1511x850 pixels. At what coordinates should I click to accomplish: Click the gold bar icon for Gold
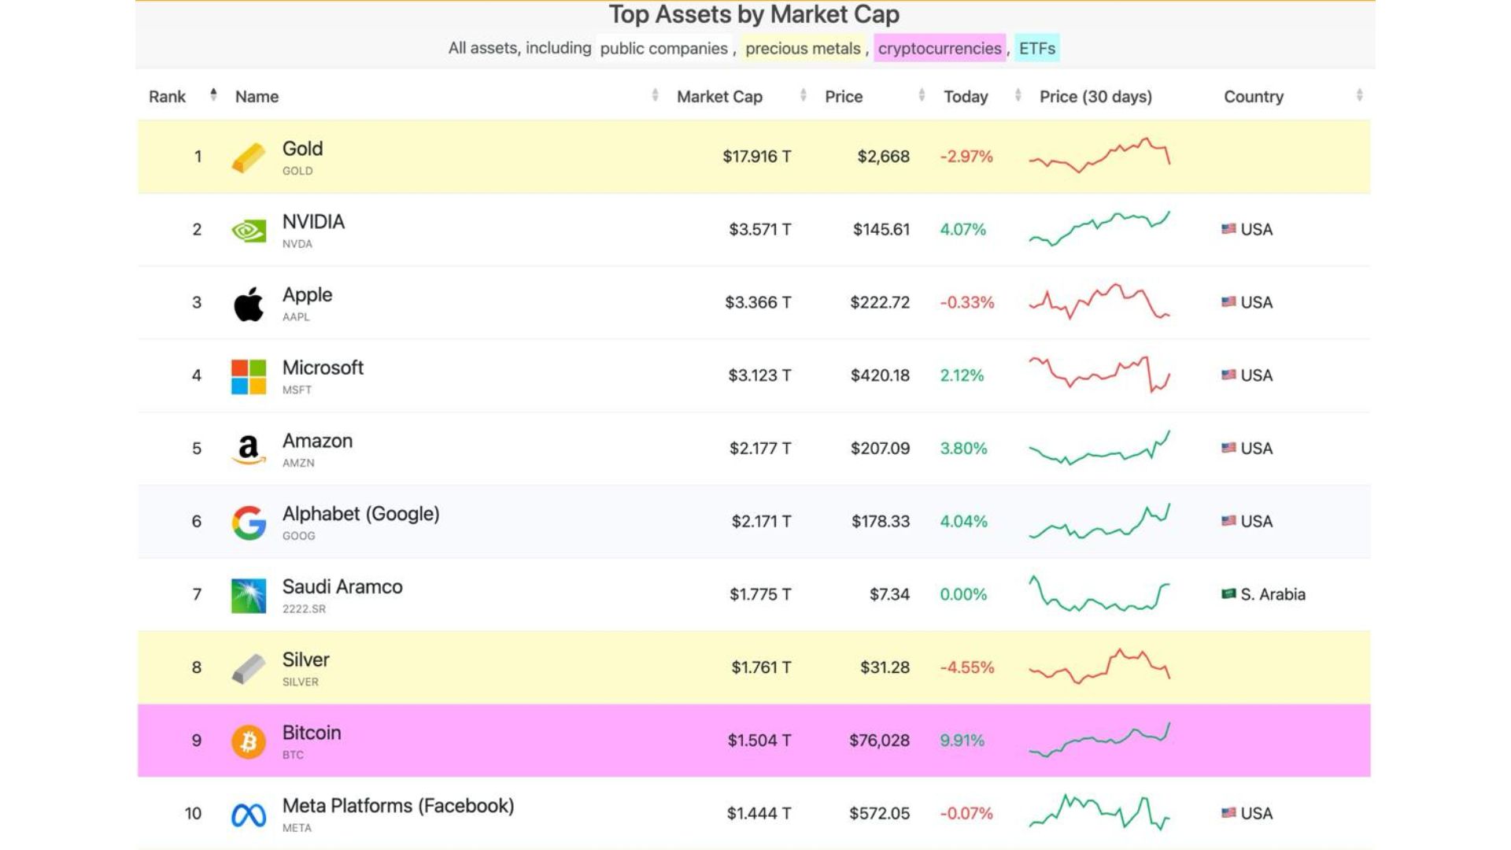pyautogui.click(x=246, y=156)
